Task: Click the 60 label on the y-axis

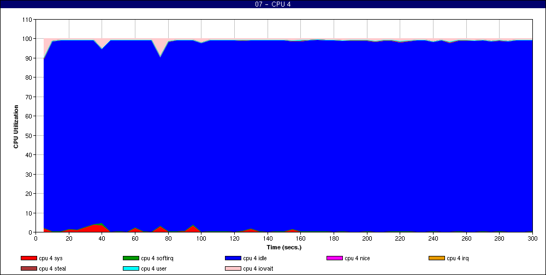Action: (x=28, y=116)
